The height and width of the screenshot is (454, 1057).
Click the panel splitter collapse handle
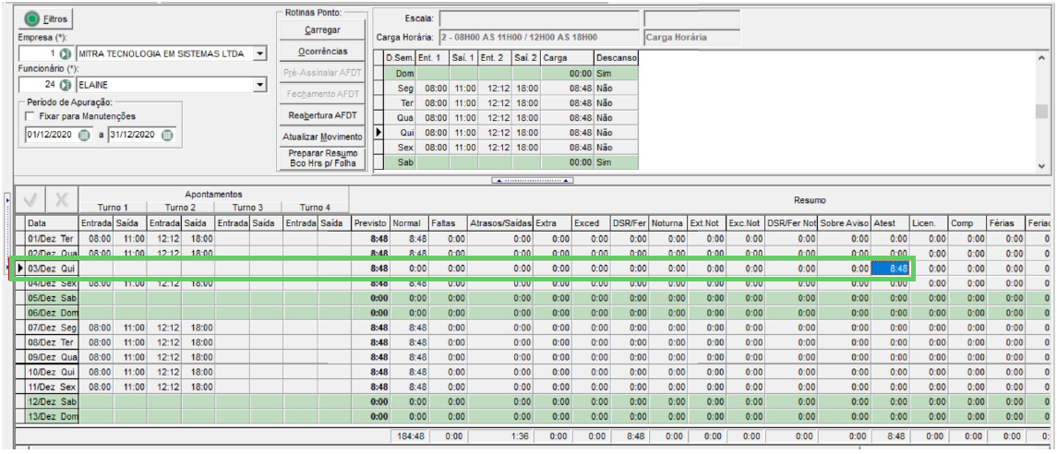[x=532, y=181]
